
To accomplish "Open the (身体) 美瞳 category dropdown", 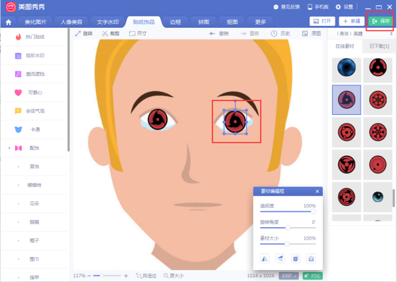I will (x=391, y=34).
